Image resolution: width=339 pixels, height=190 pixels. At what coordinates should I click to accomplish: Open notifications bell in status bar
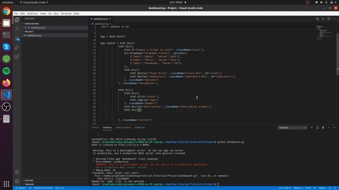click(x=335, y=188)
